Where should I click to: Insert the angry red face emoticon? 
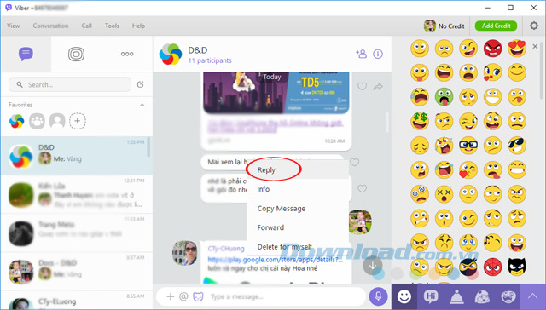click(x=492, y=49)
